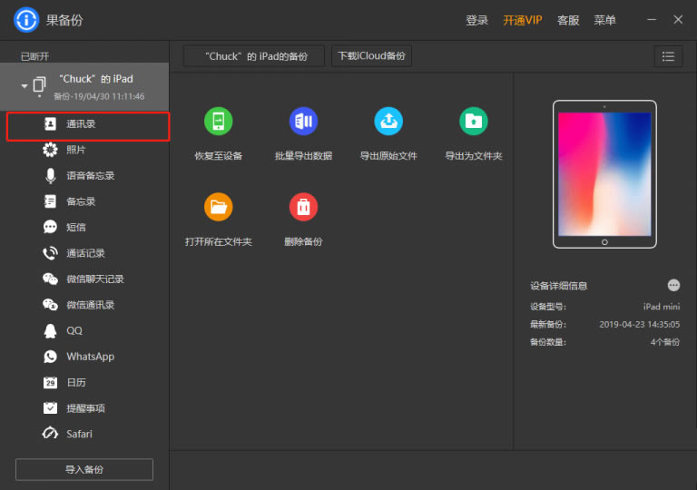The height and width of the screenshot is (490, 697).
Task: Collapse the "Chuck" 的 iPad device tree
Action: pos(25,85)
